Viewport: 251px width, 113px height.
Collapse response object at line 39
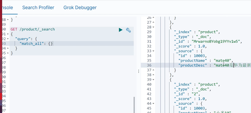click(x=153, y=80)
